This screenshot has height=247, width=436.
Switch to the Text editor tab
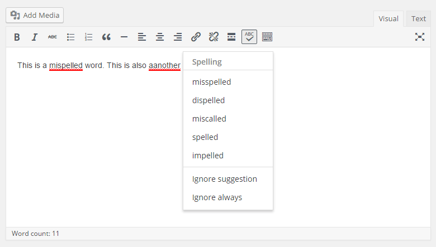(419, 19)
